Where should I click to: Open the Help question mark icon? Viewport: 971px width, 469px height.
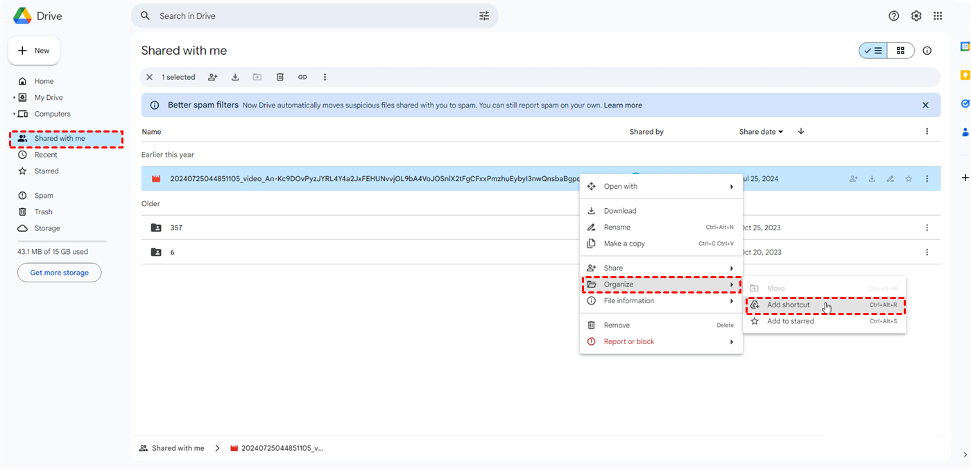894,16
